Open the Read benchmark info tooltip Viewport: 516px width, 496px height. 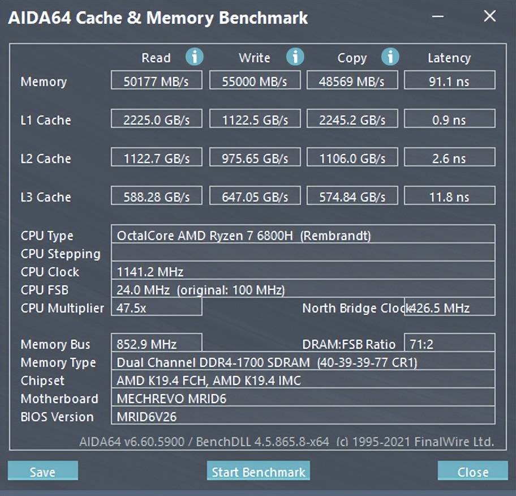point(195,57)
